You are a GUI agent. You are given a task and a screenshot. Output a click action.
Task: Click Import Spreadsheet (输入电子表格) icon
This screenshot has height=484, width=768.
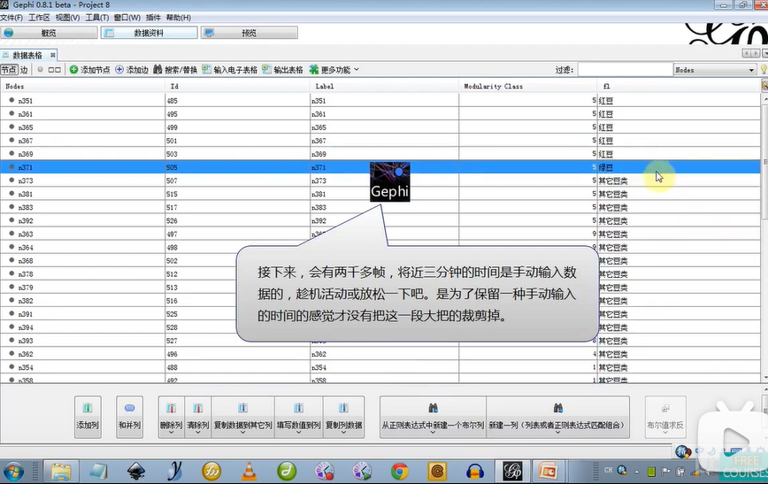click(206, 70)
